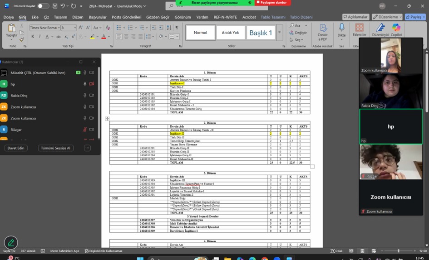The height and width of the screenshot is (260, 429).
Task: Mute Rabia Dinç's microphone in participants list
Action: tap(84, 95)
